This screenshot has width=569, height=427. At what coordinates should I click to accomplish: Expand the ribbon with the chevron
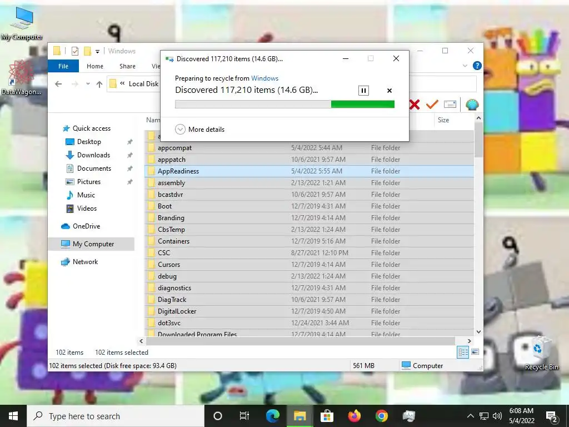pos(465,66)
